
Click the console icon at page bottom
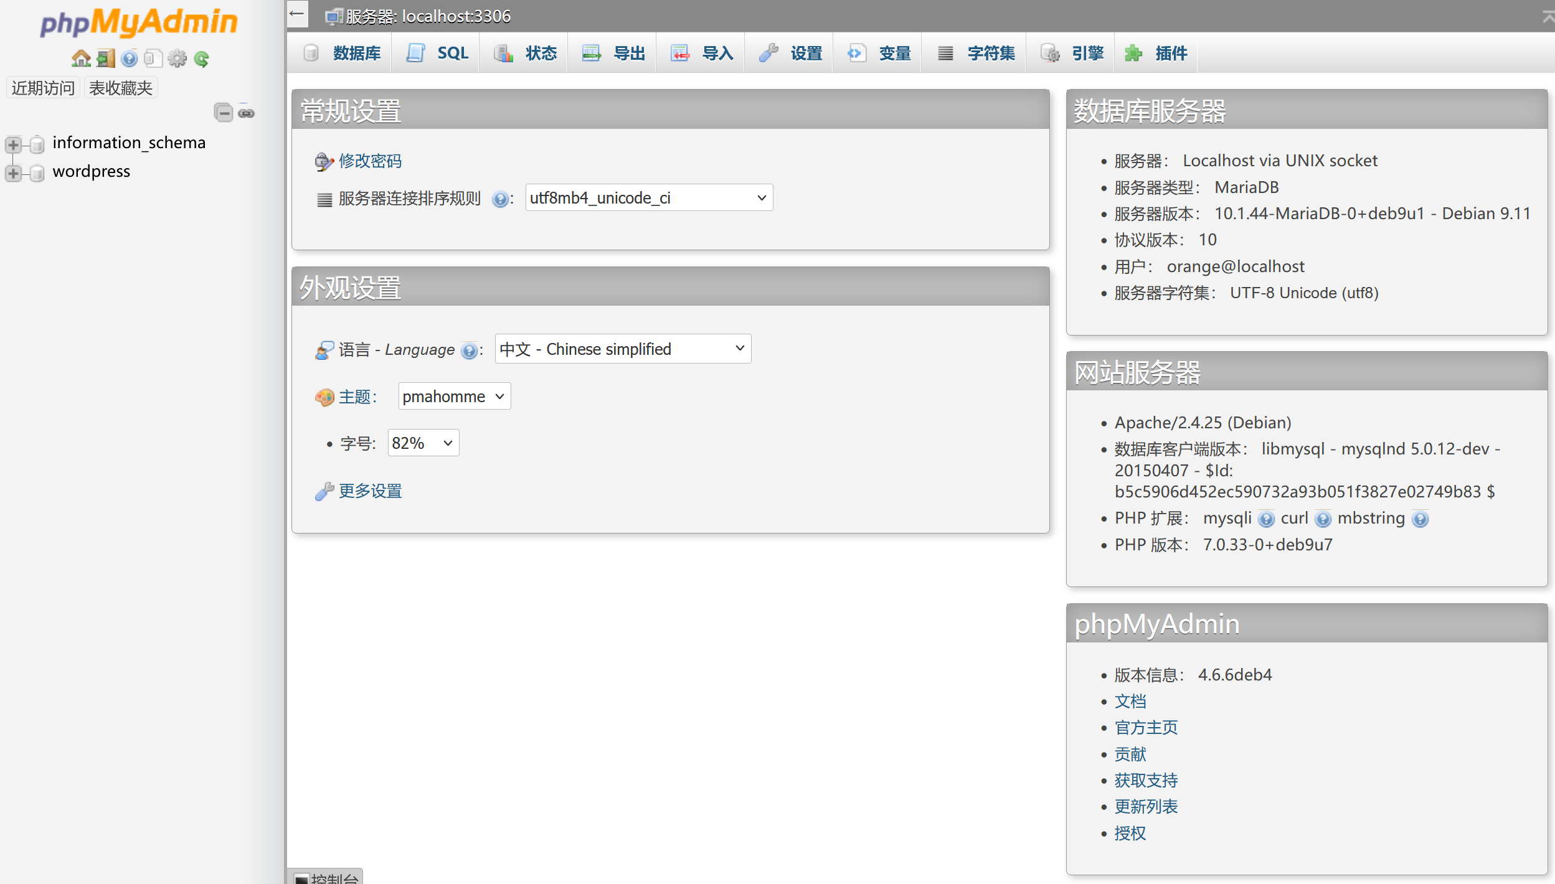(301, 879)
